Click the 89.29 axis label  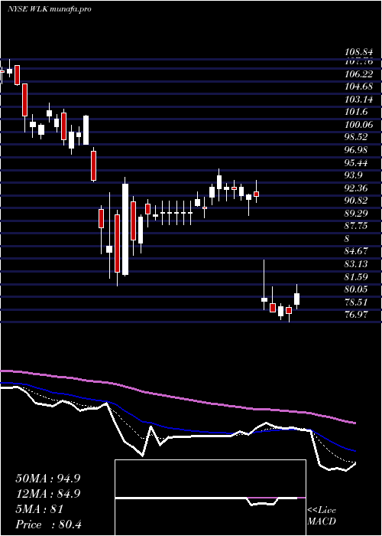(356, 214)
